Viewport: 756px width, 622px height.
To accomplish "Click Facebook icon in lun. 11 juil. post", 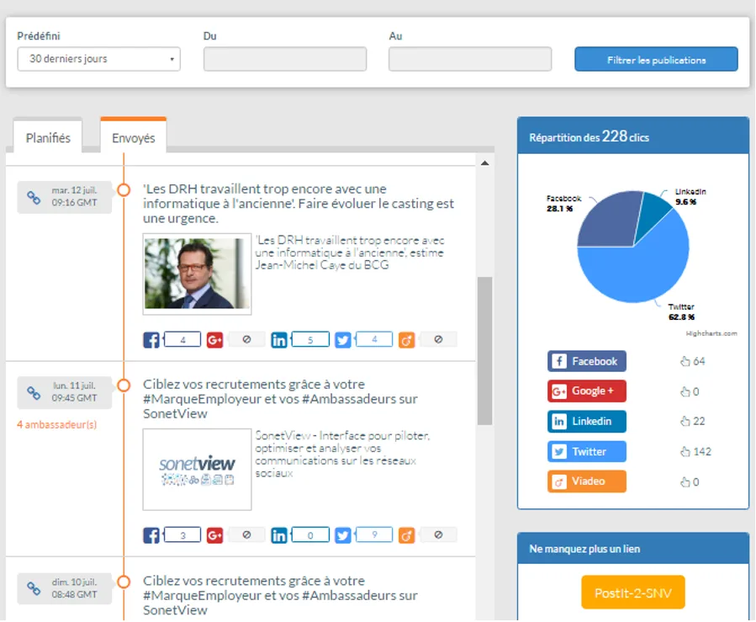I will point(151,535).
